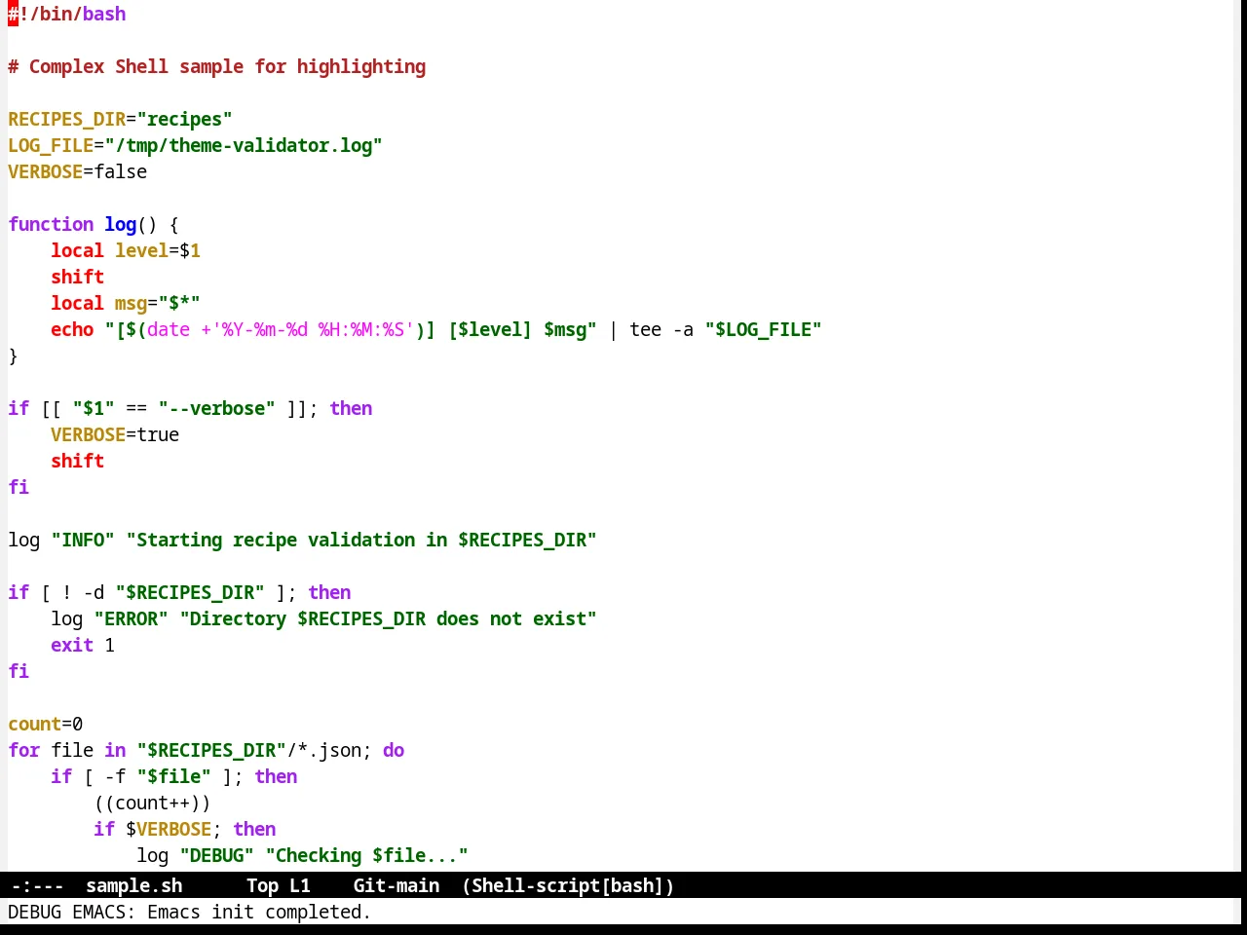Click the log "ERROR" Directory line
Image resolution: width=1247 pixels, height=935 pixels.
(323, 618)
